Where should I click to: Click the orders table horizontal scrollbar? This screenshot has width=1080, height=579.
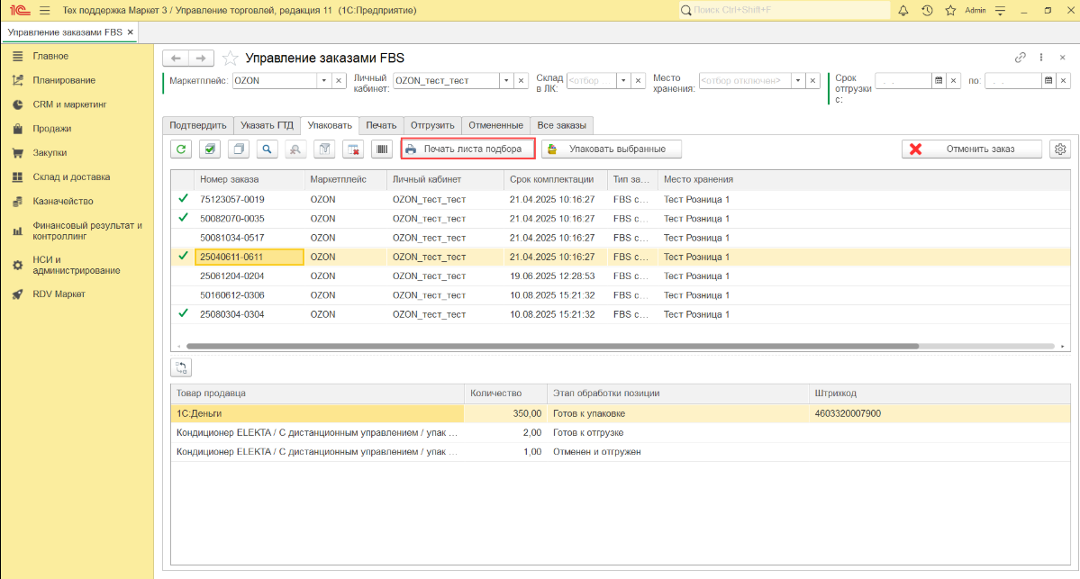(551, 346)
